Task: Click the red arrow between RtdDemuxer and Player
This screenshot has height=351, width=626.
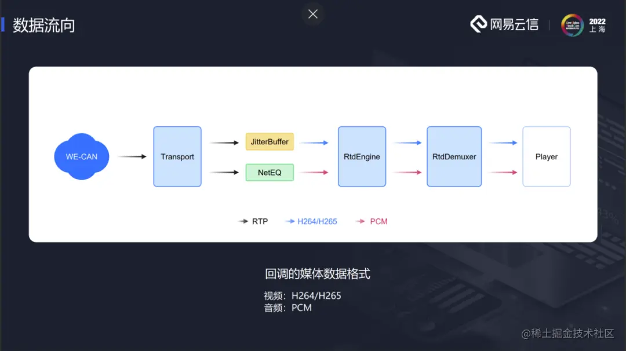Action: coord(503,172)
